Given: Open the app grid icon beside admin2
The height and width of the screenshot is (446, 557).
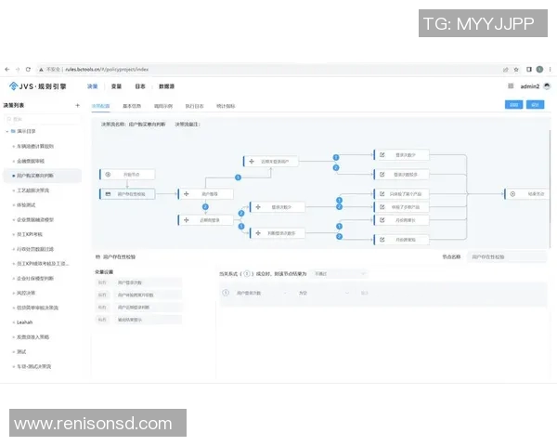Looking at the screenshot, I should point(511,85).
